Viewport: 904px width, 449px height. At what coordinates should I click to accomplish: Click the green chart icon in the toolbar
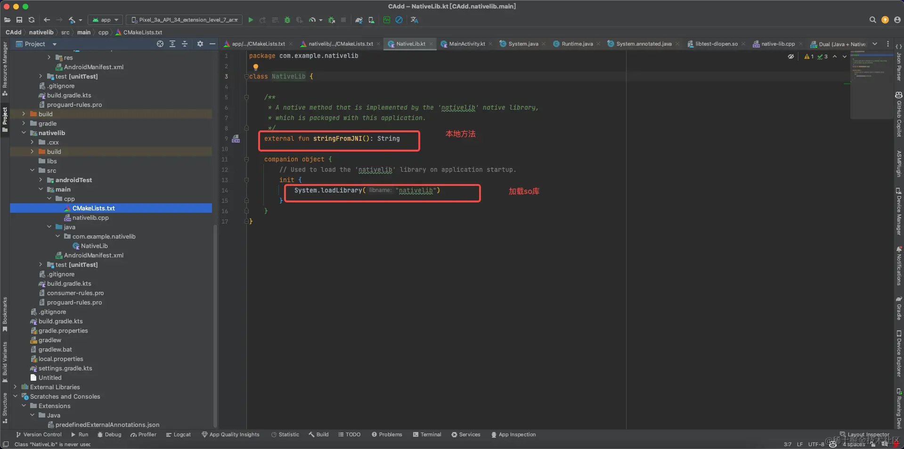click(387, 20)
